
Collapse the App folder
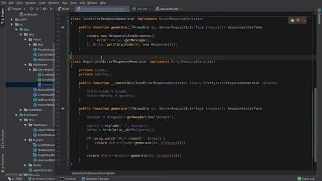tap(16, 29)
